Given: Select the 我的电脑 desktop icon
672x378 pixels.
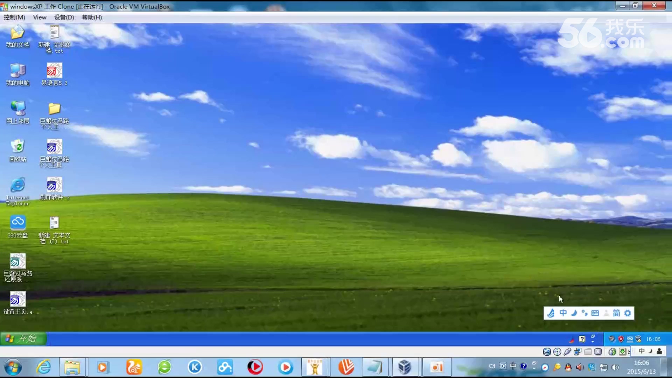Looking at the screenshot, I should (17, 75).
